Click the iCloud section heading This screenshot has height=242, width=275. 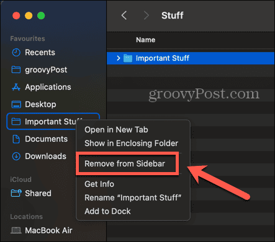pos(20,179)
